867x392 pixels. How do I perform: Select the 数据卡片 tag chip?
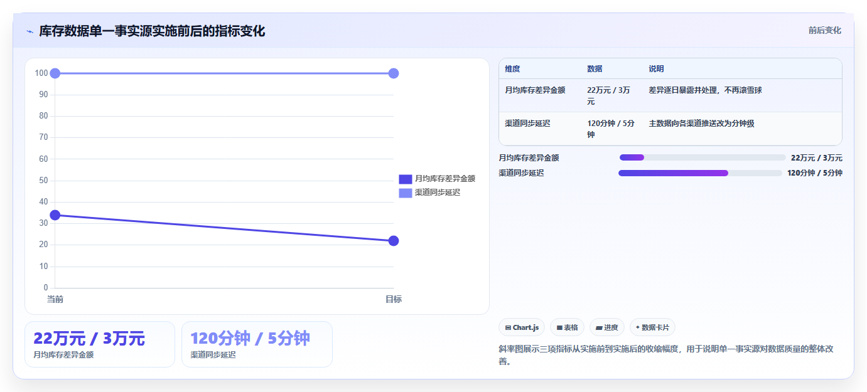[x=652, y=327]
